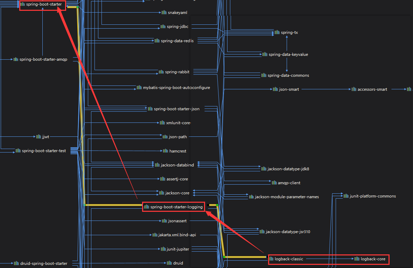Select the jjwt dependency node
The height and width of the screenshot is (268, 413).
point(43,136)
